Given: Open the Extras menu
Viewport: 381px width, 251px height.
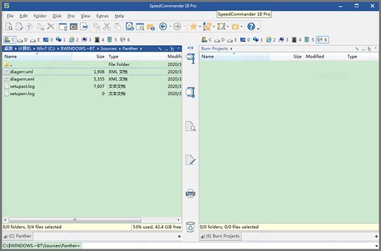Looking at the screenshot, I should 102,16.
